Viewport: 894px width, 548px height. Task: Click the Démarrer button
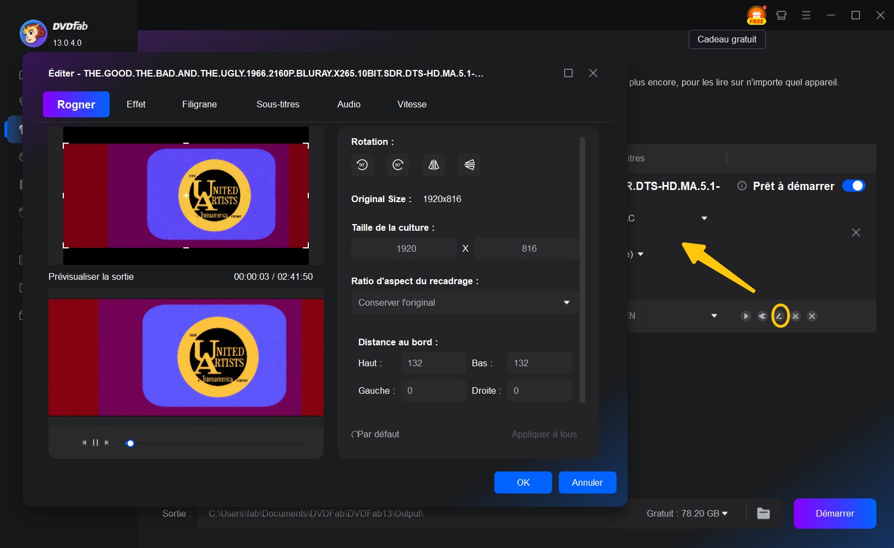click(x=835, y=513)
